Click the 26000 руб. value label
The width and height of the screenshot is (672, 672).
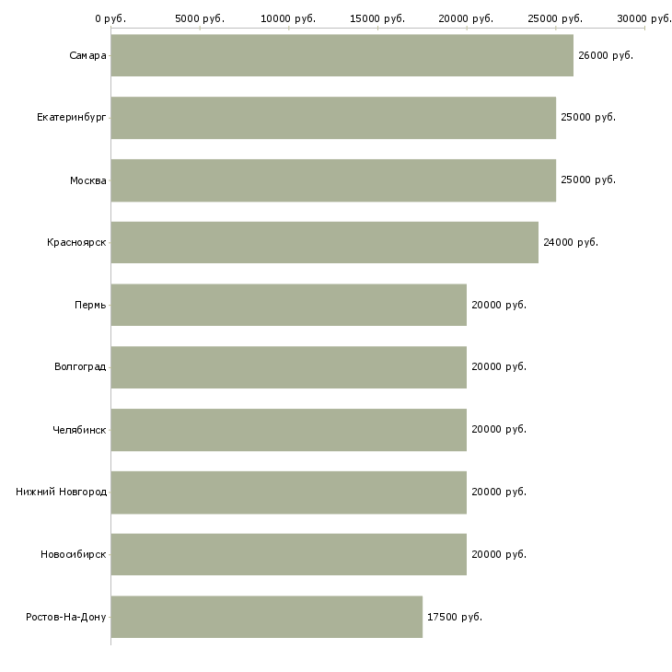pos(606,55)
